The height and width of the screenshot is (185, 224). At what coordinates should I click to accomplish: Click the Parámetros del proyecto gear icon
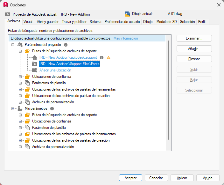(20, 45)
